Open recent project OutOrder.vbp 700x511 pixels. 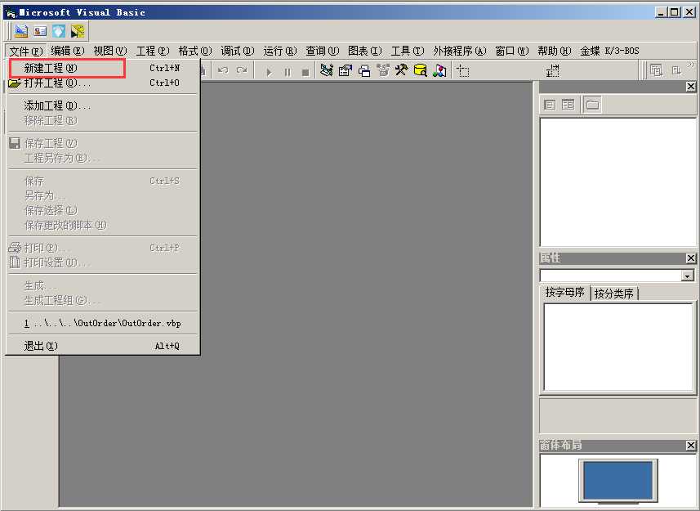coord(102,323)
